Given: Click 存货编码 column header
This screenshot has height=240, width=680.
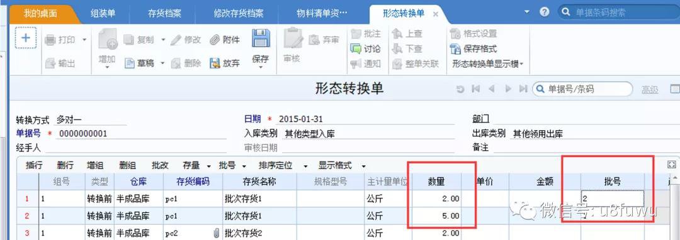Looking at the screenshot, I should [x=193, y=182].
